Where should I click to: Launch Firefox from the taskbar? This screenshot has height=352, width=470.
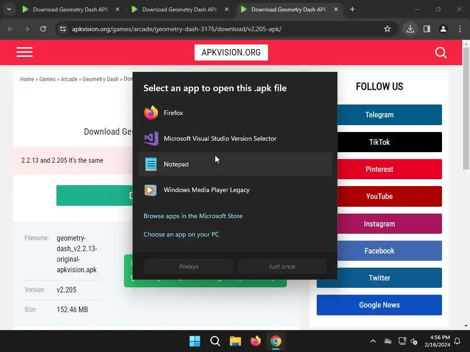[x=255, y=341]
